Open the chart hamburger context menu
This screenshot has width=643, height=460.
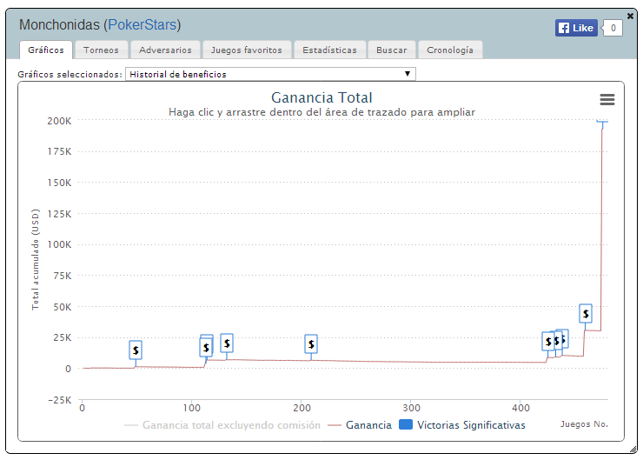click(607, 99)
